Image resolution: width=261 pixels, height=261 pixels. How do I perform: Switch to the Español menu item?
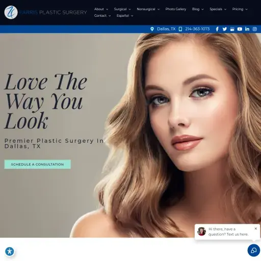123,16
